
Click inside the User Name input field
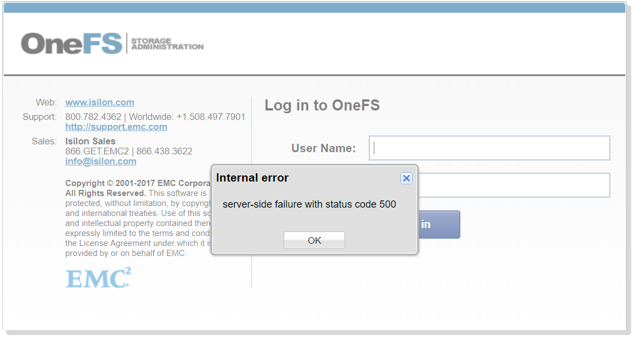point(489,148)
